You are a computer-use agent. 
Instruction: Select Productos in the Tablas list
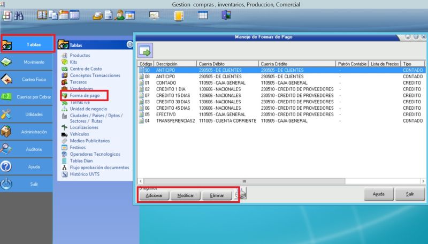80,56
